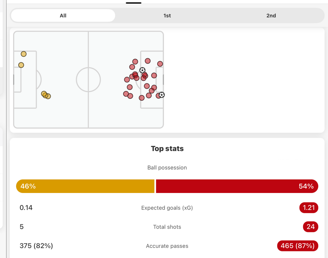The height and width of the screenshot is (258, 328).
Task: Switch to the All period tab
Action: click(63, 15)
